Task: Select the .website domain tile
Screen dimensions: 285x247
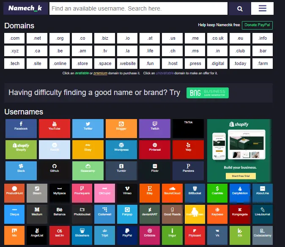Action: click(127, 63)
